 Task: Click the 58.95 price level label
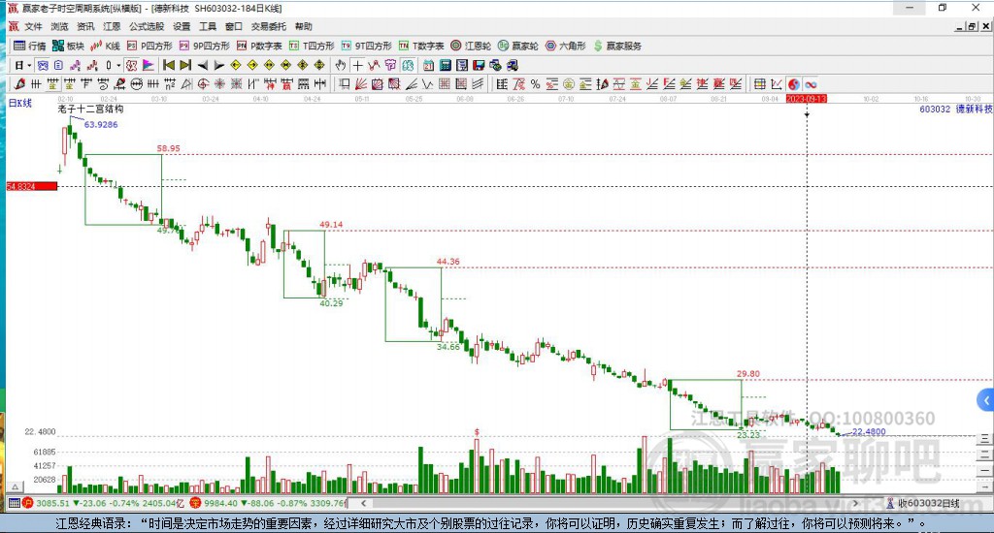point(169,149)
